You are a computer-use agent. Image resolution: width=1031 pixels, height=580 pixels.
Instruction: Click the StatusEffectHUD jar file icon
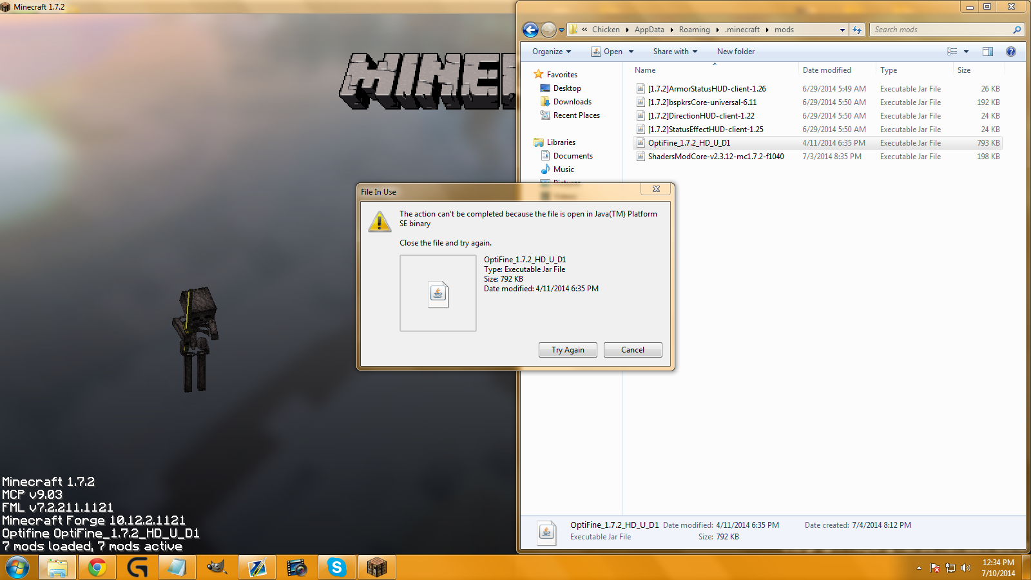[641, 130]
